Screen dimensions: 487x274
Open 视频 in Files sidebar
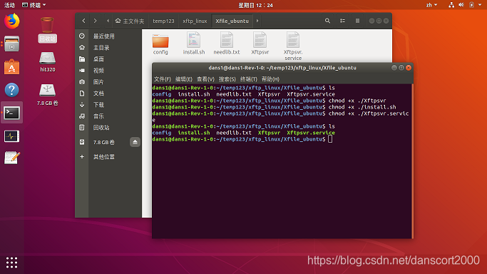(x=108, y=71)
